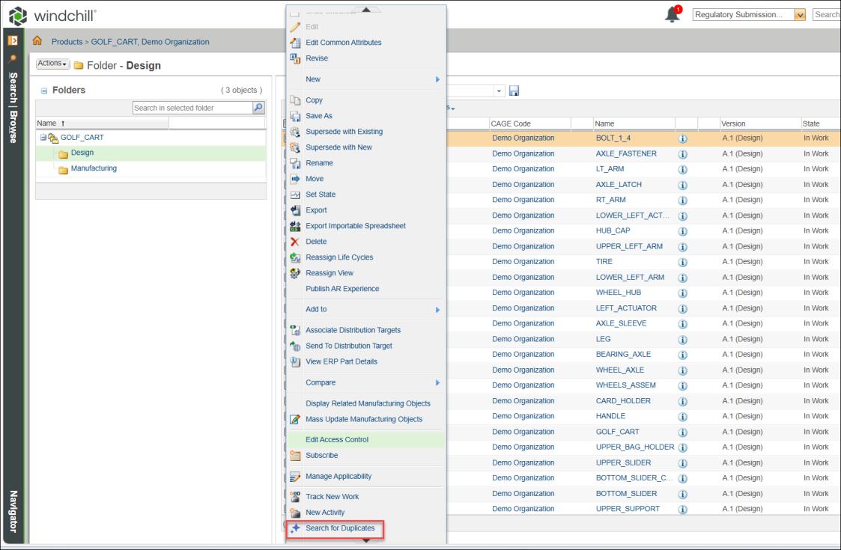Click the Delete red X icon

point(295,242)
